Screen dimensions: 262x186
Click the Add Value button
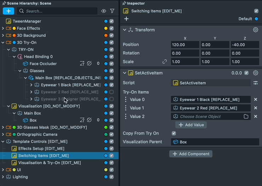click(191, 125)
